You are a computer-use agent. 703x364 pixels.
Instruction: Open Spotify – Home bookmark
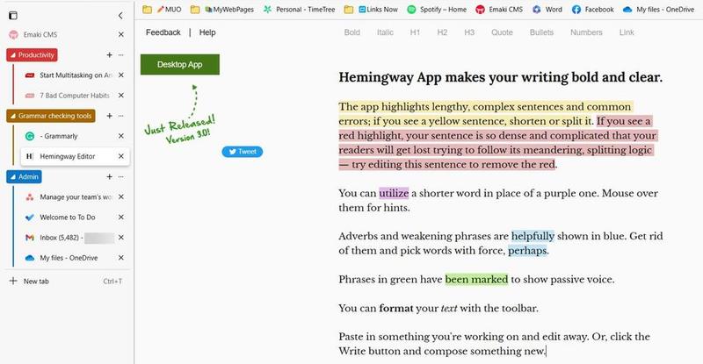(437, 10)
